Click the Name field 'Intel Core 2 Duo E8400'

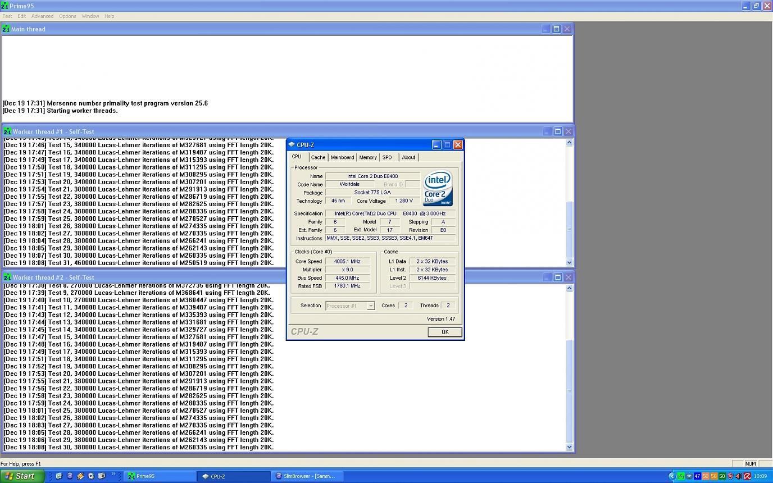coord(372,176)
